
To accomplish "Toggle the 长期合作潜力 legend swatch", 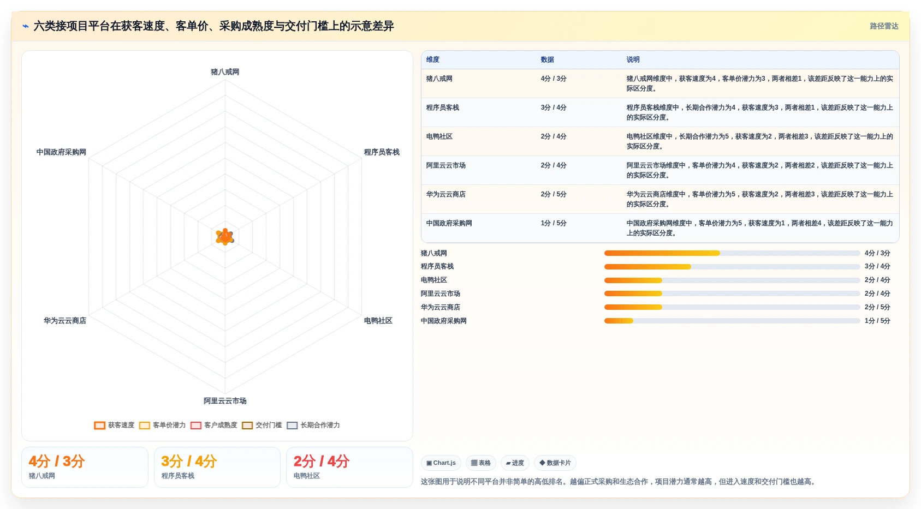I will pyautogui.click(x=292, y=426).
